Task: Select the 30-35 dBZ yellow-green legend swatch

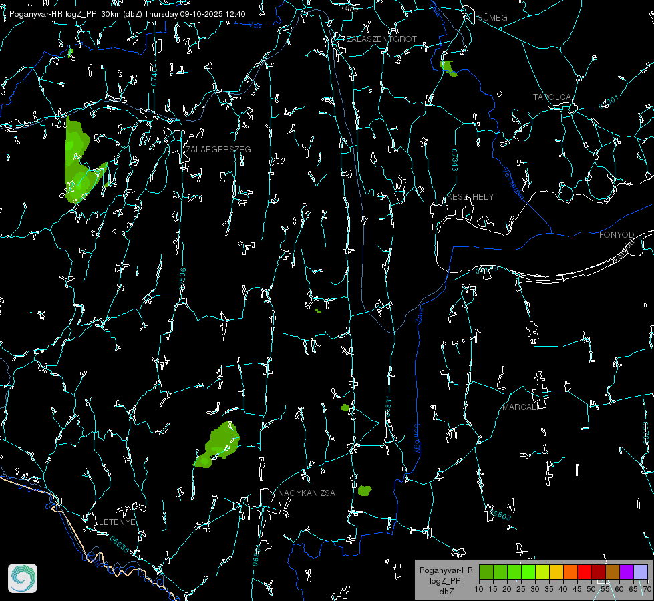Action: 542,572
